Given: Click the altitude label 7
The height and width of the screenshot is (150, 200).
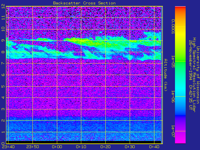Looking at the screenshot, I should (3, 63).
